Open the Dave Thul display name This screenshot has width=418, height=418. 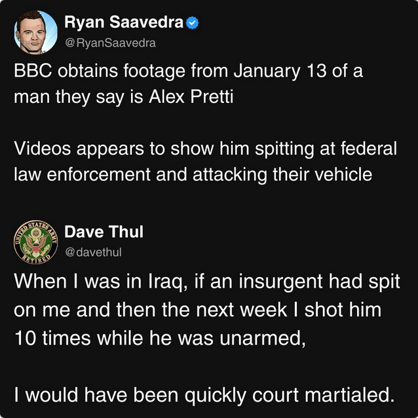pyautogui.click(x=104, y=232)
